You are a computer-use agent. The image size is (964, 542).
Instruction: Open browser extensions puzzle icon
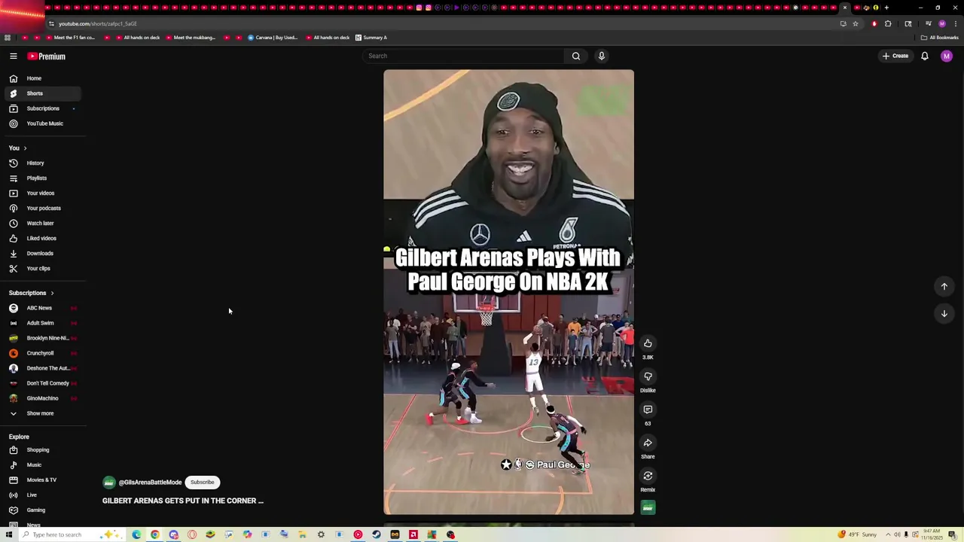(888, 23)
